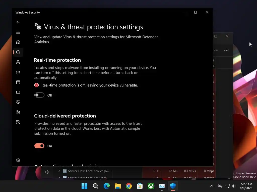The height and width of the screenshot is (192, 257).
Task: Open network status tray icon
Action: coord(228,186)
